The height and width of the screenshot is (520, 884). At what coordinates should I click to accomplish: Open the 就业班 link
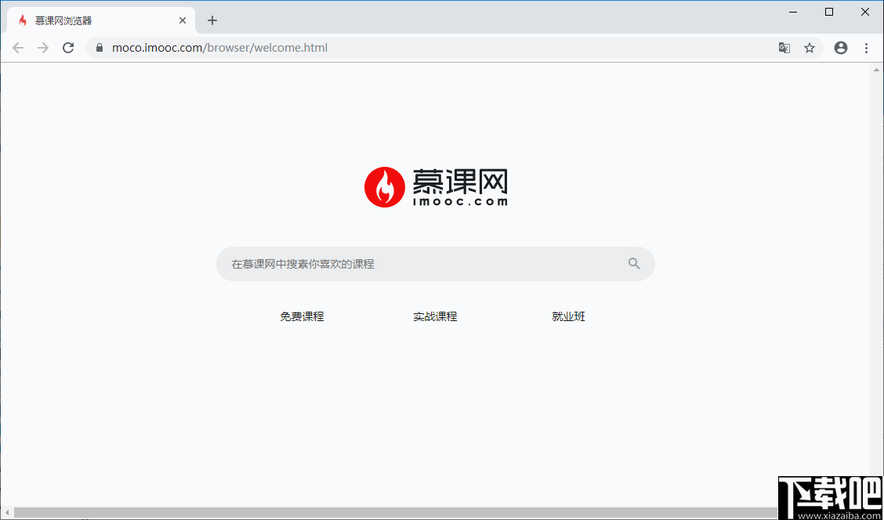click(568, 316)
